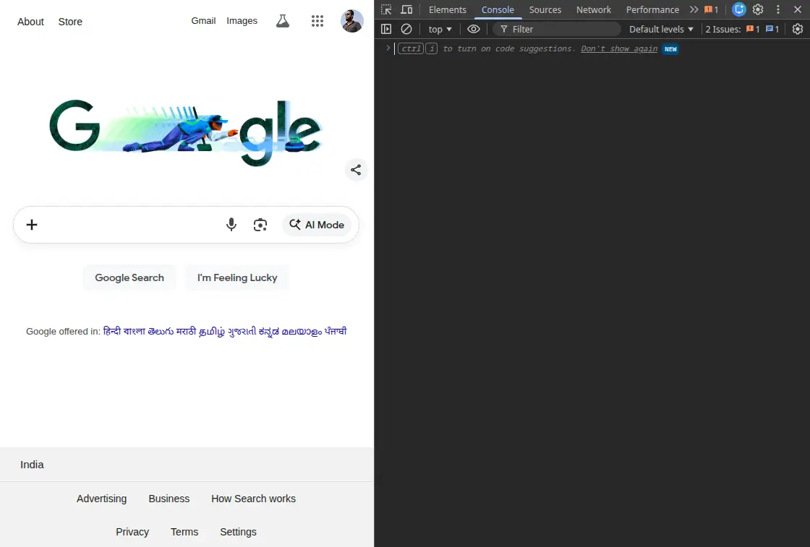
Task: Click the Google Search button
Action: (x=129, y=277)
